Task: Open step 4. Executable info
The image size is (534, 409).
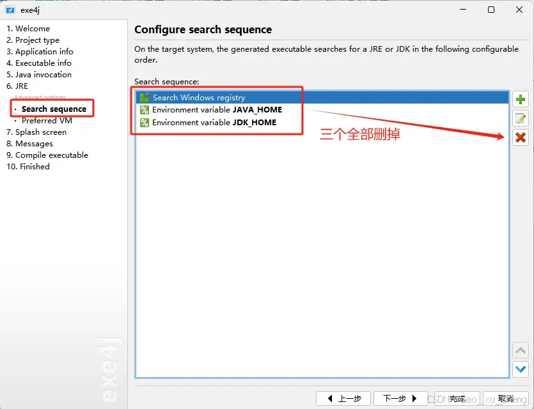Action: click(x=39, y=63)
